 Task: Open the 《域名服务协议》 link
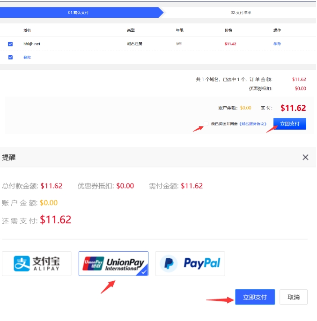click(253, 124)
